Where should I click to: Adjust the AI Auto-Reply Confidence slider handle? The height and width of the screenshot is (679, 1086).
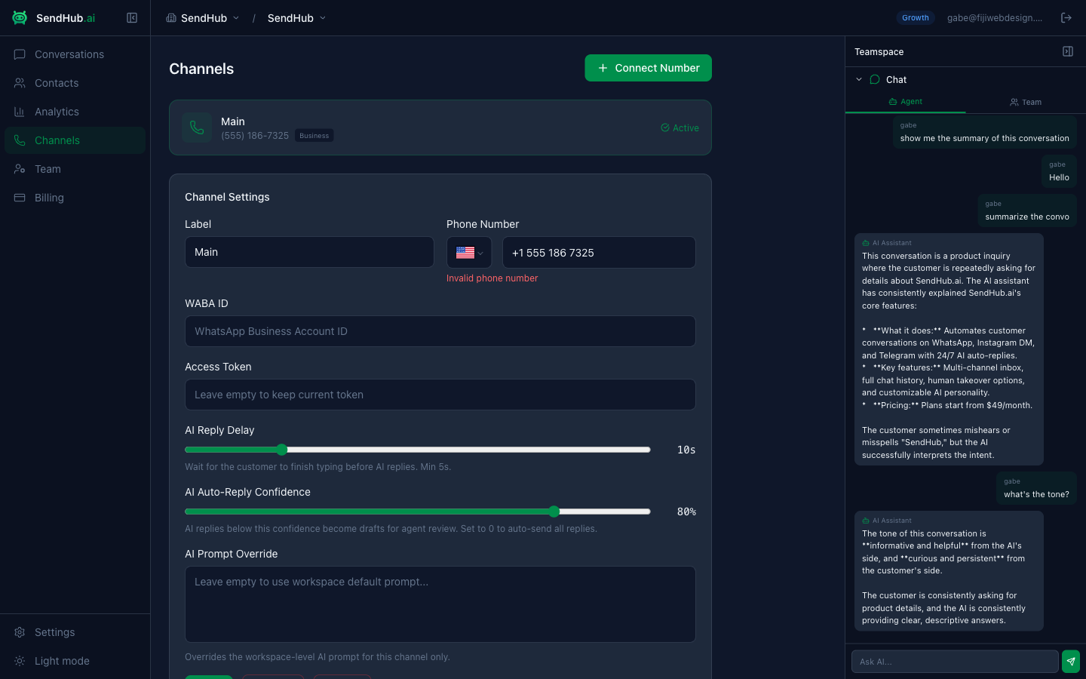click(x=554, y=512)
